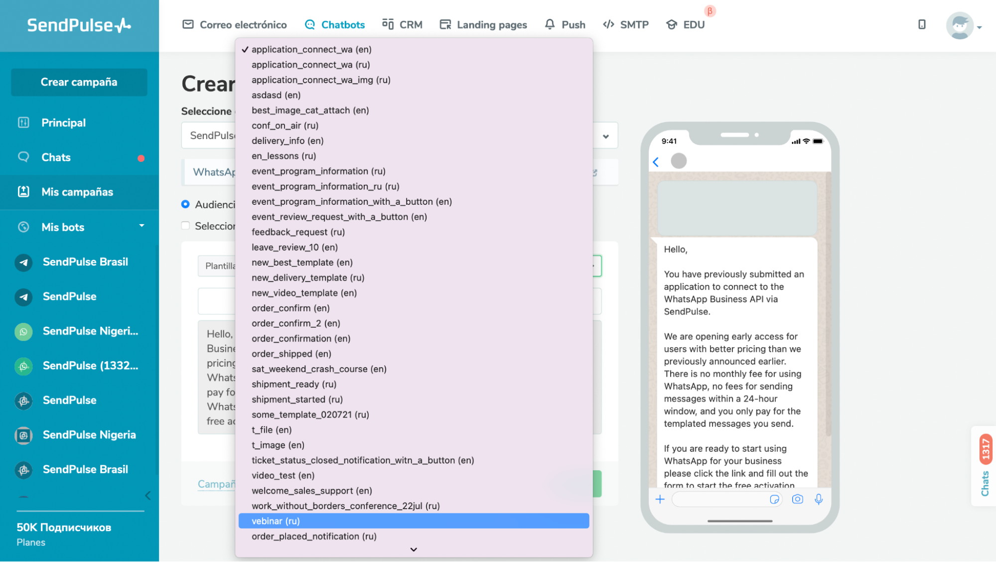
Task: Click the Mis bots sidebar icon
Action: (23, 227)
